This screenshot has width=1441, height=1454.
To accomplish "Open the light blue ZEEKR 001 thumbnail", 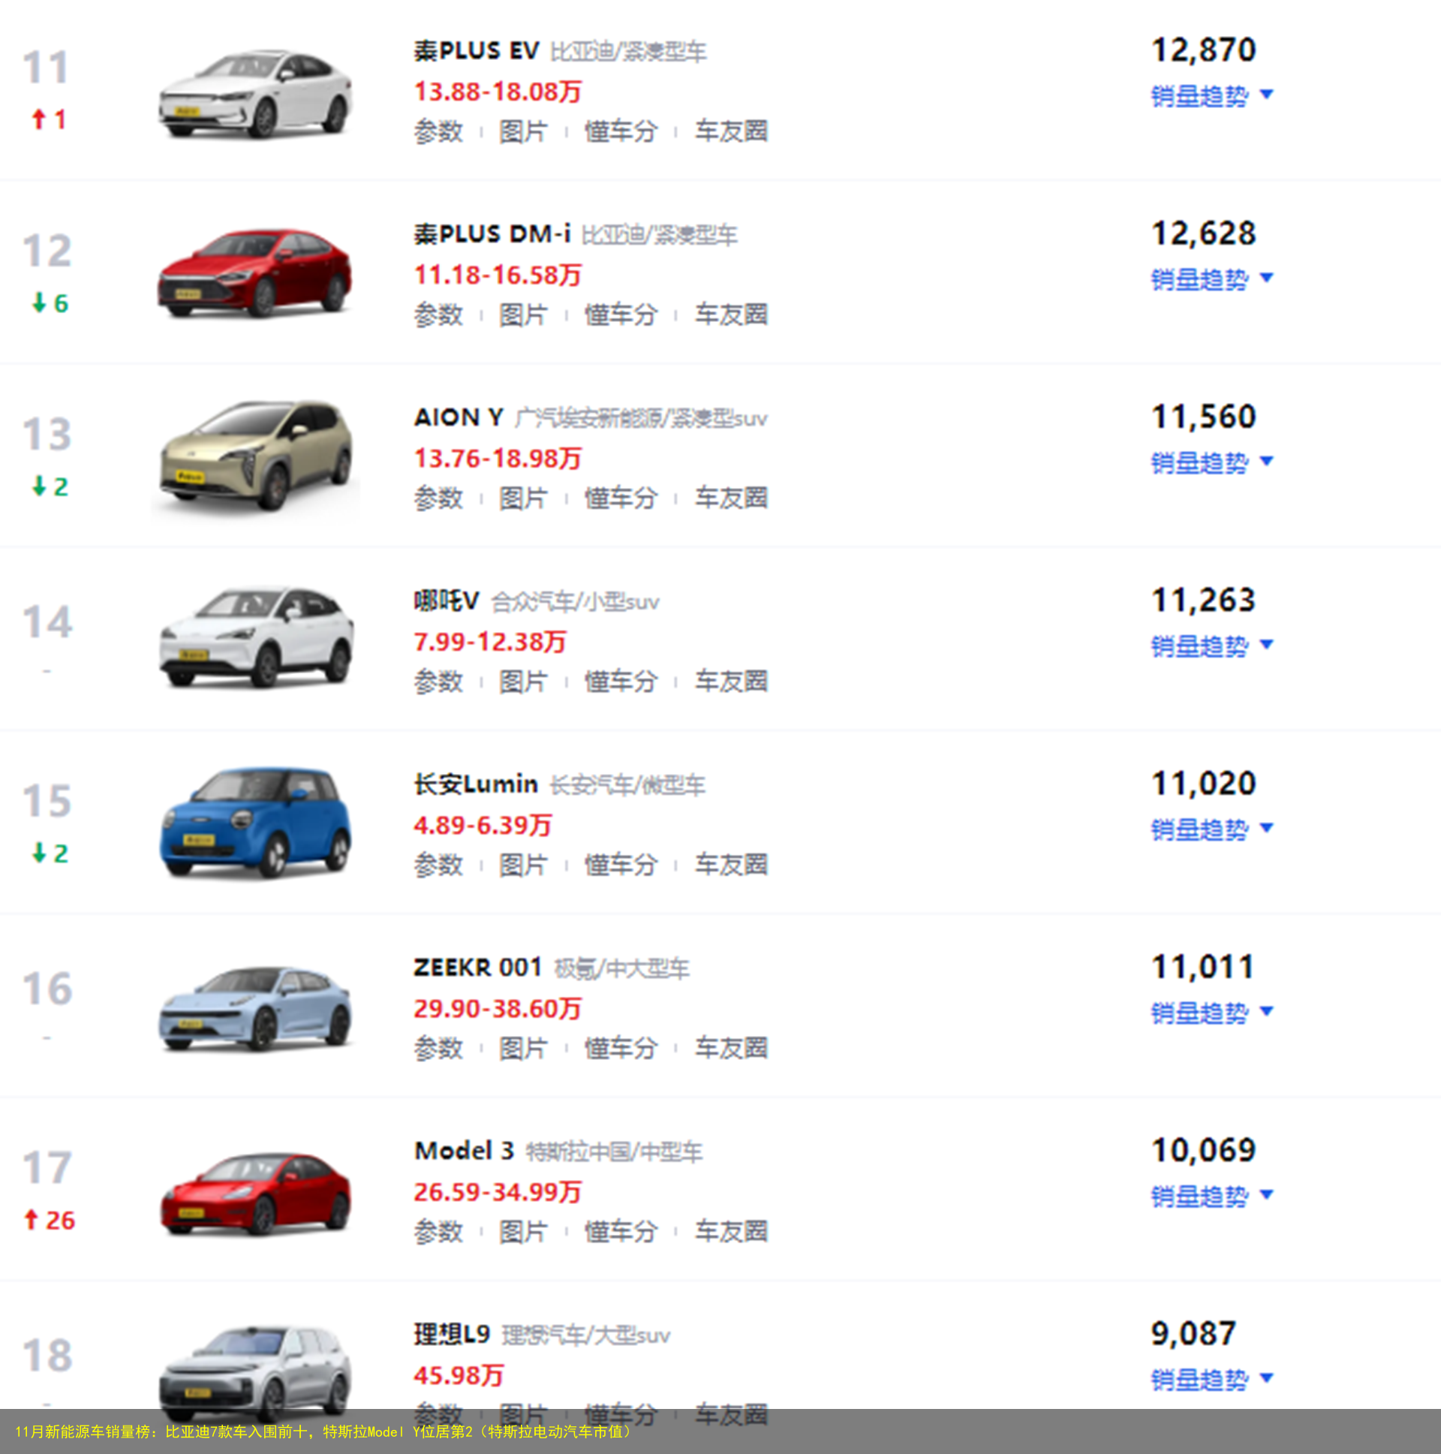I will tap(255, 1008).
